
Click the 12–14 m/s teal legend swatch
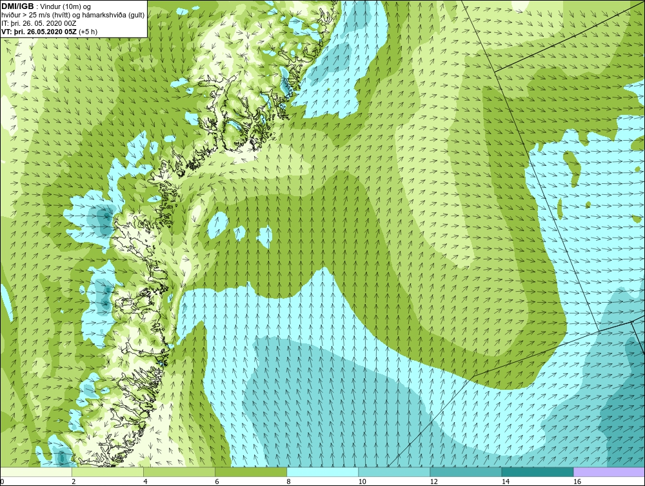tap(466, 472)
